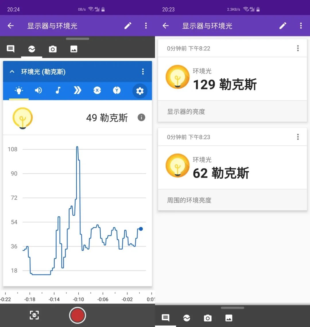Select pitch sensor music note icon
310x327 pixels.
58,91
